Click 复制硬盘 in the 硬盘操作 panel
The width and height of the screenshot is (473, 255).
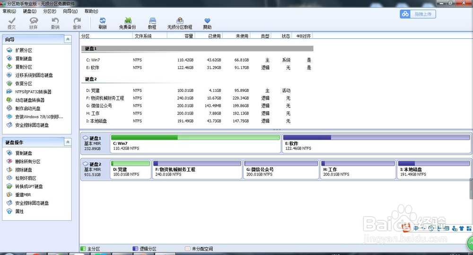(x=24, y=153)
